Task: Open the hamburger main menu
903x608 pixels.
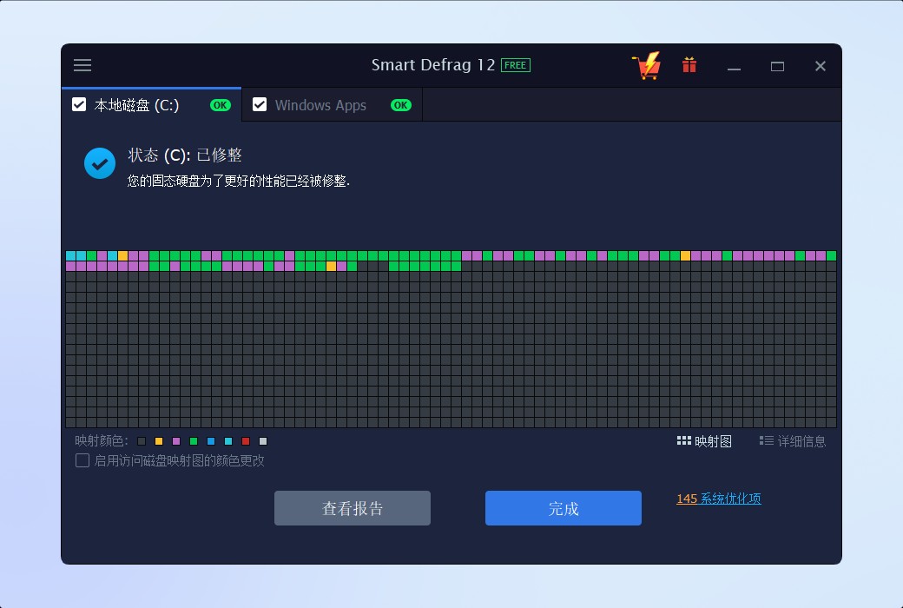Action: click(x=82, y=64)
